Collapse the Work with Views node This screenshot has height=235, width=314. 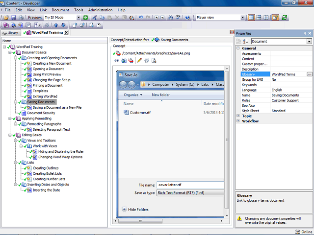(21, 146)
